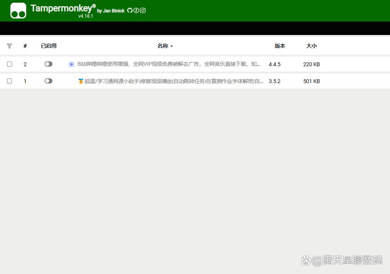Click the Tampermonkey title text
Viewport: 390px width, 274px height.
tap(63, 8)
